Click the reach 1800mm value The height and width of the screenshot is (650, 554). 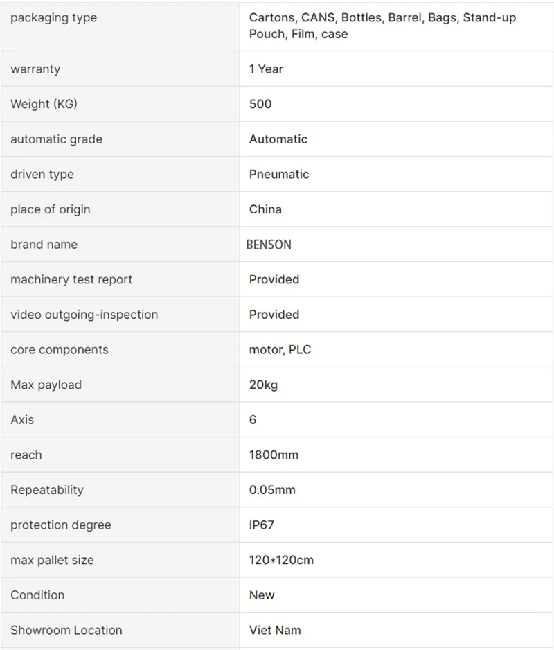click(274, 455)
